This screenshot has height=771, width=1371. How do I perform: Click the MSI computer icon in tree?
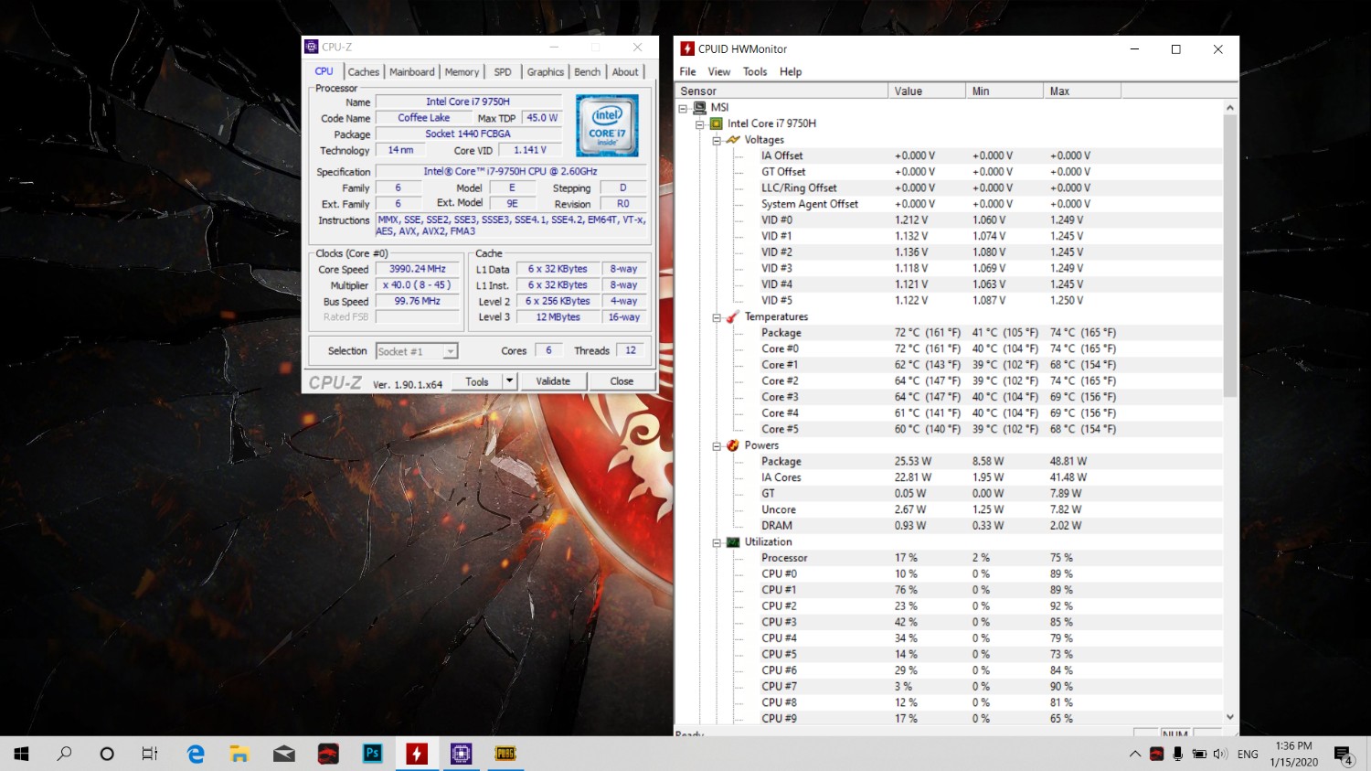point(700,107)
